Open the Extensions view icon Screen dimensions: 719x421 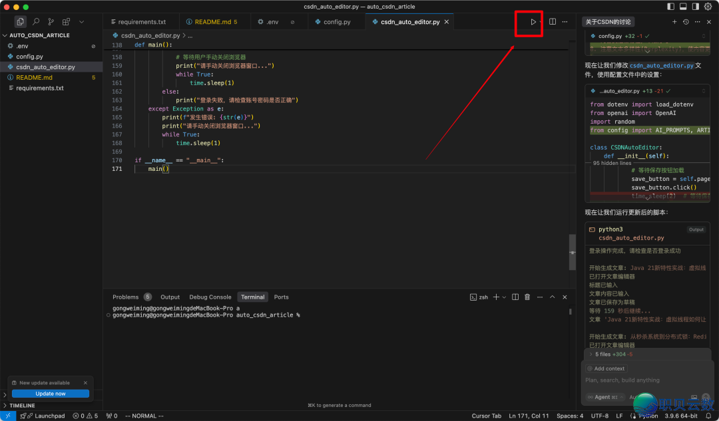click(x=66, y=22)
